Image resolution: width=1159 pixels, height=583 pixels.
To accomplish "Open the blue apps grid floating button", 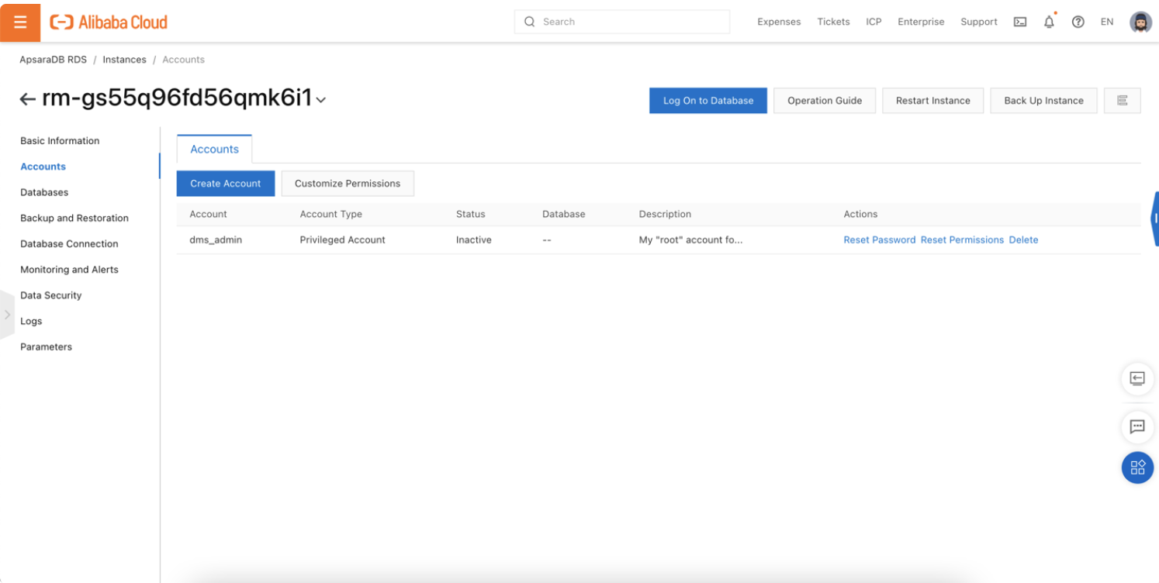I will (1137, 467).
